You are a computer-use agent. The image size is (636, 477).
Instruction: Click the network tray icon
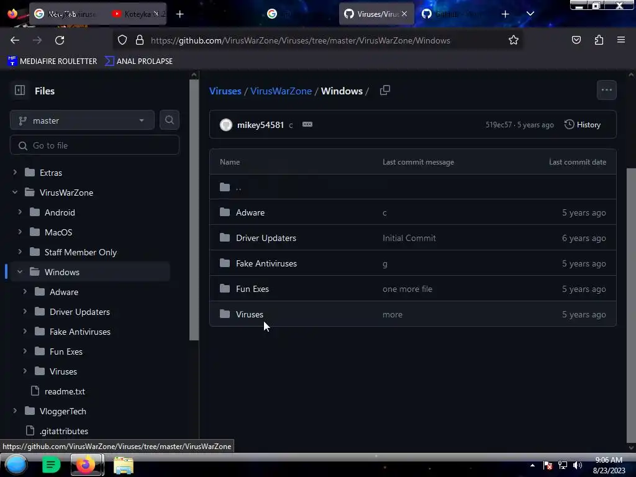point(563,465)
